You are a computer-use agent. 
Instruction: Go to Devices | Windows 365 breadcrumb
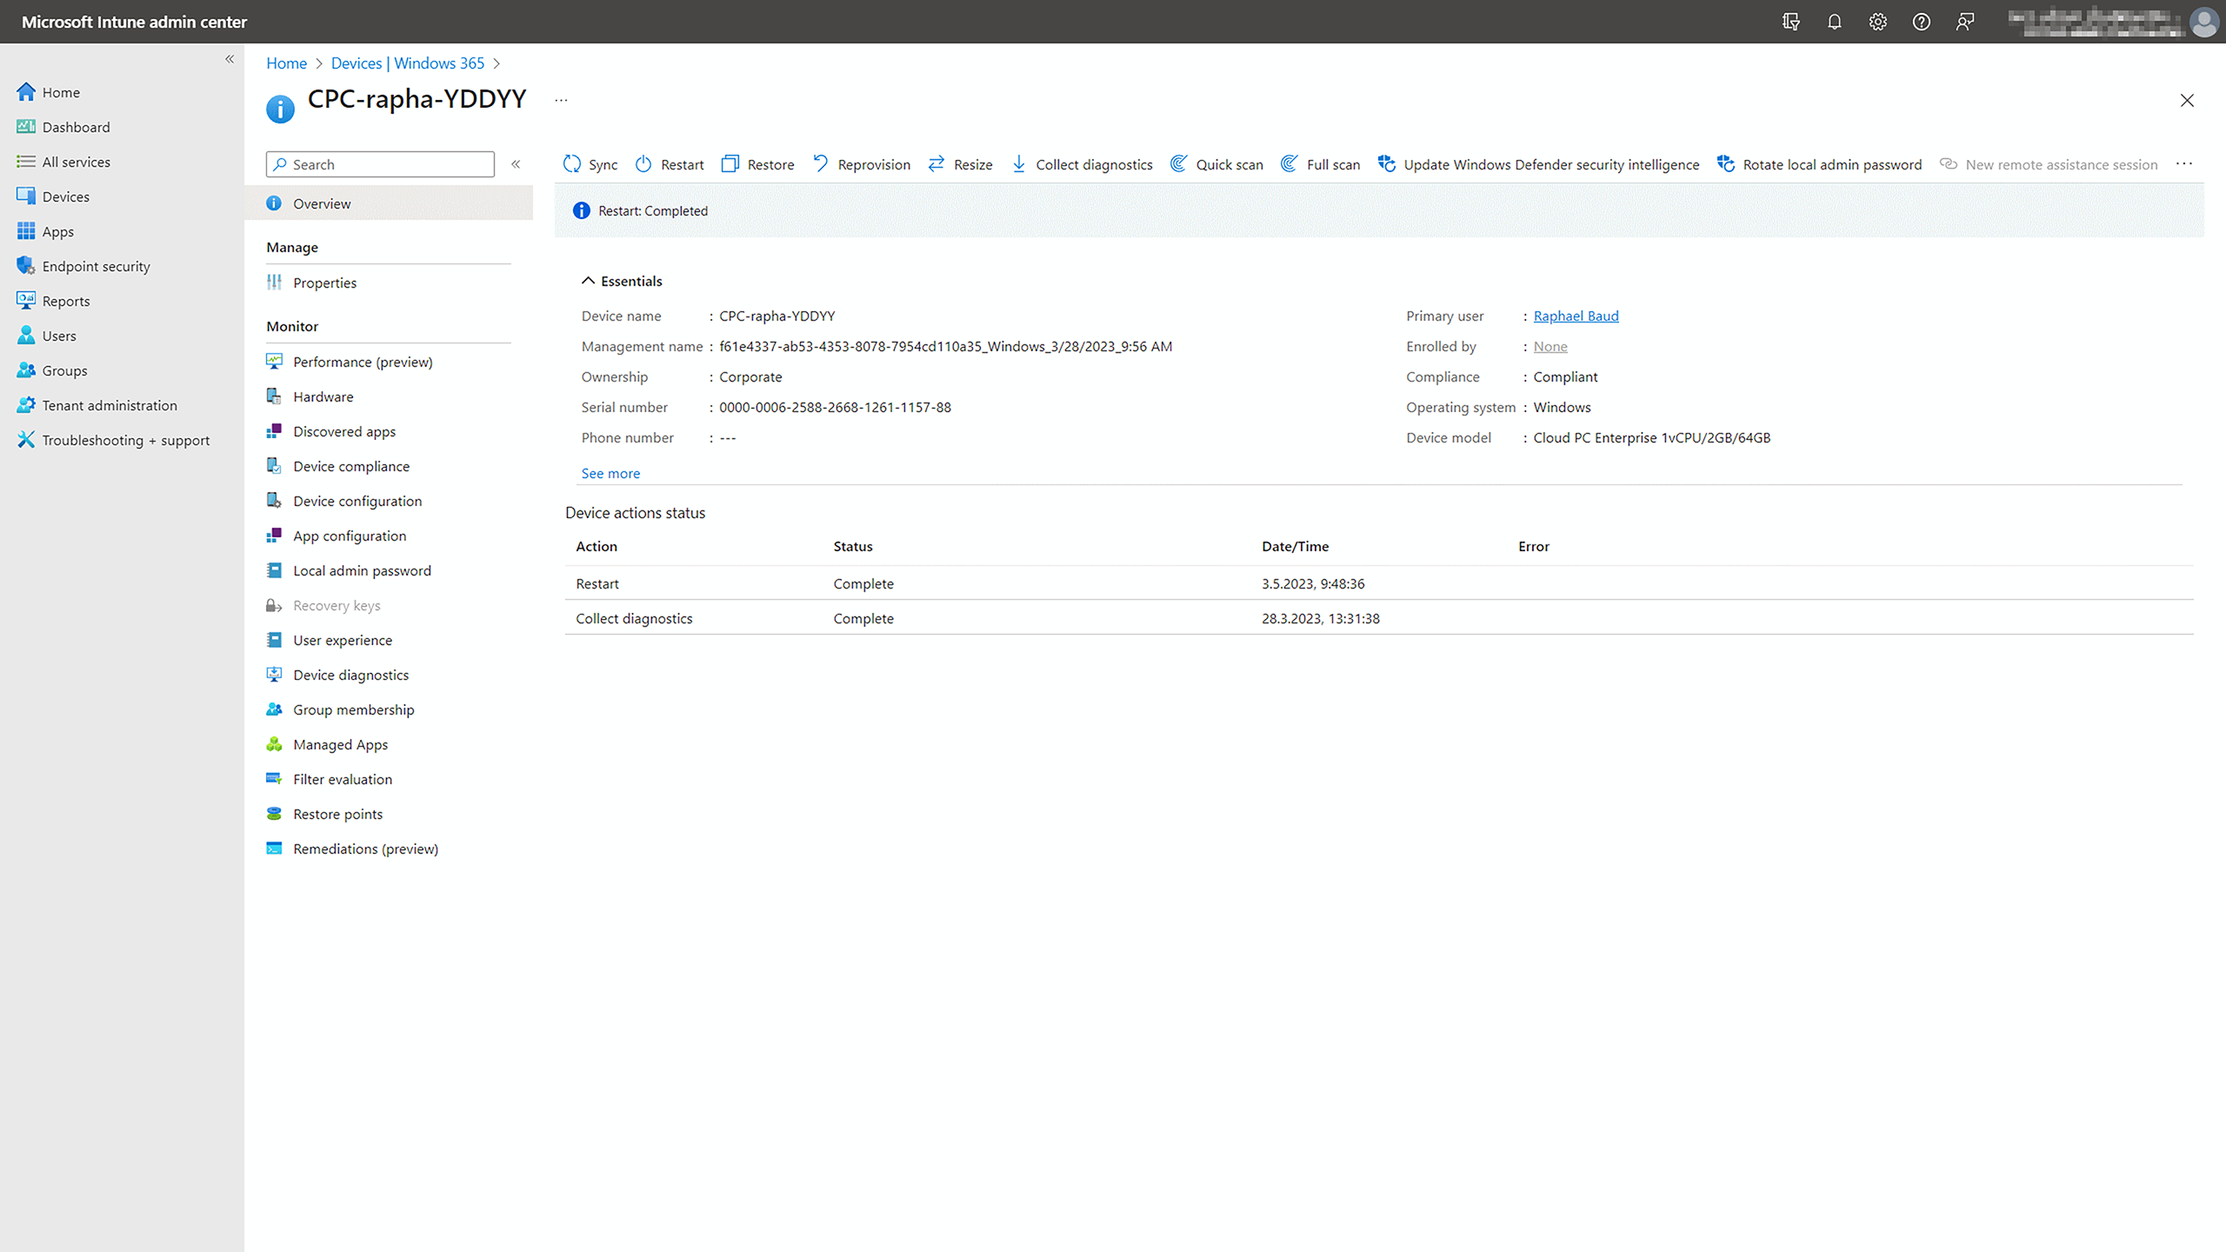point(408,63)
